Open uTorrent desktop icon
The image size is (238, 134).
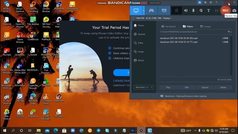tap(33, 52)
